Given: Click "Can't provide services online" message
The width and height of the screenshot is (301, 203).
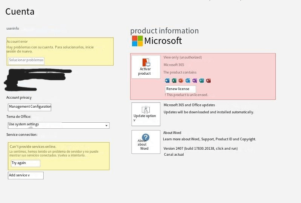Looking at the screenshot, I should [x=33, y=146].
